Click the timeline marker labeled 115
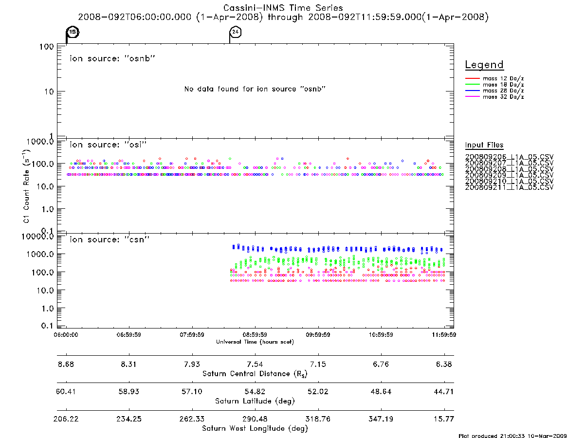The image size is (567, 438). 73,32
